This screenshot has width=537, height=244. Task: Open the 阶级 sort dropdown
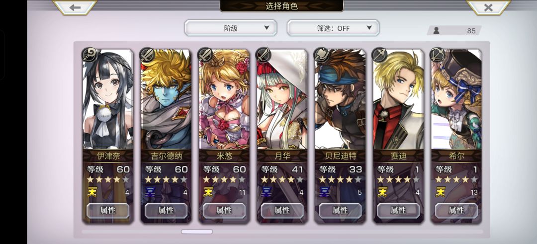coord(231,28)
